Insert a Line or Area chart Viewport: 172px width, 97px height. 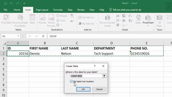point(118,20)
